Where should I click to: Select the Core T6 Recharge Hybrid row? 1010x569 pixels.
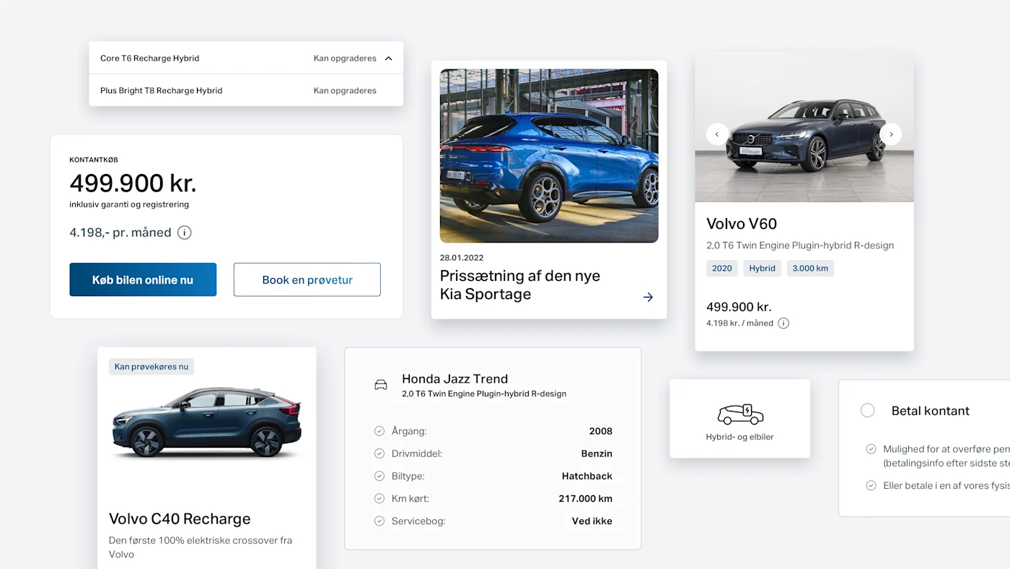246,58
